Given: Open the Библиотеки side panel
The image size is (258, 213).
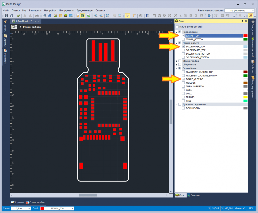Looking at the screenshot, I should click(6, 57).
